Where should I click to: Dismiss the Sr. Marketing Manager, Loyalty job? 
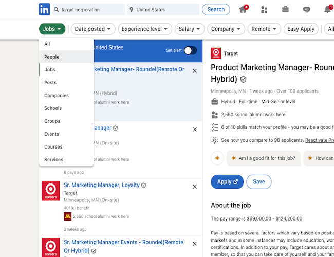point(194,187)
